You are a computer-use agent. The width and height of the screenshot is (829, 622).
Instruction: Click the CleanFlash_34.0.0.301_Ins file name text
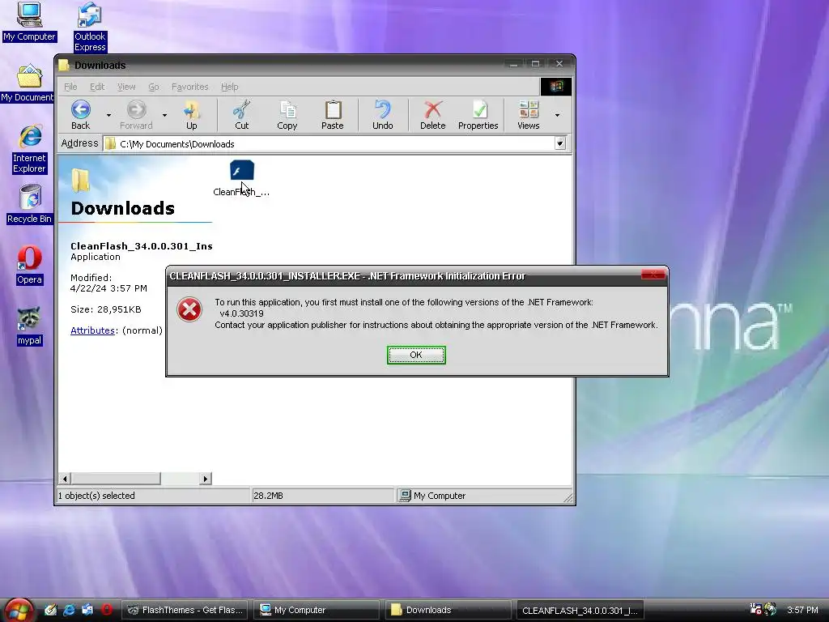point(141,246)
